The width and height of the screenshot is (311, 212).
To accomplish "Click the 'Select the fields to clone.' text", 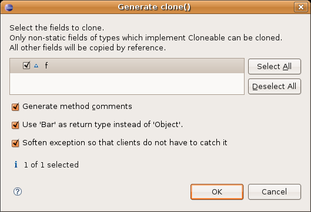I will 56,28.
